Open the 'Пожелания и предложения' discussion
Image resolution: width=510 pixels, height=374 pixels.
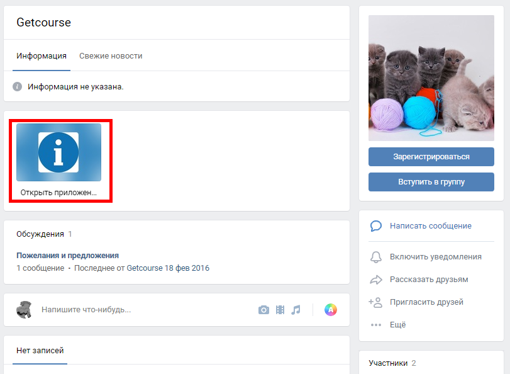pos(67,256)
